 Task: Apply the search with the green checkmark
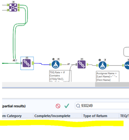[x=67, y=106]
